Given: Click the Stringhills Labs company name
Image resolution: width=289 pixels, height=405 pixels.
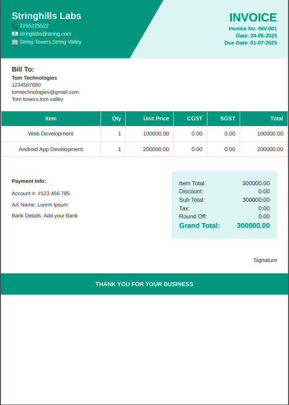Looking at the screenshot, I should coord(47,16).
